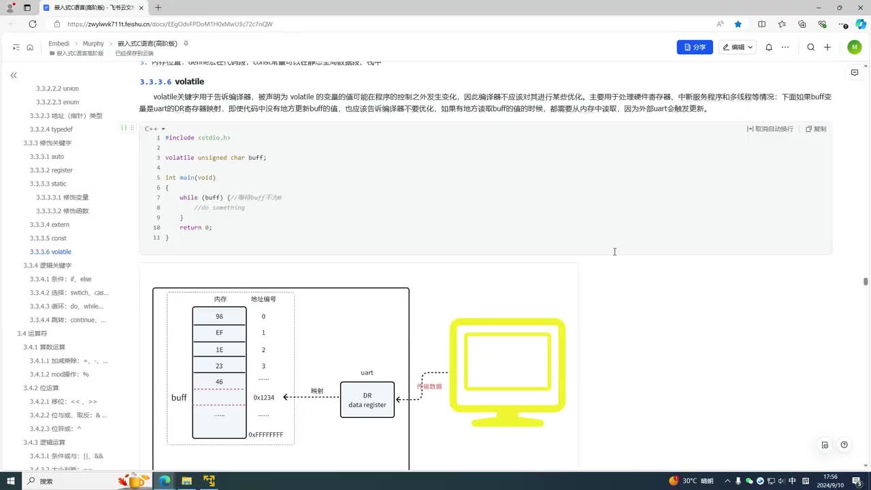Click the 3.3.3.6 volatile heading
The height and width of the screenshot is (490, 871).
click(x=171, y=82)
